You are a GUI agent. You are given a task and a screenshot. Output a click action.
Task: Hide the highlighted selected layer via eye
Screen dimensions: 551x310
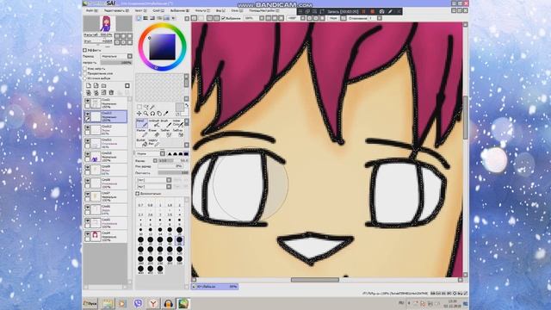[87, 114]
